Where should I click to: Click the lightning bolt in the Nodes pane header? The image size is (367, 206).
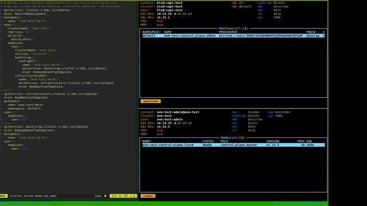click(x=175, y=123)
